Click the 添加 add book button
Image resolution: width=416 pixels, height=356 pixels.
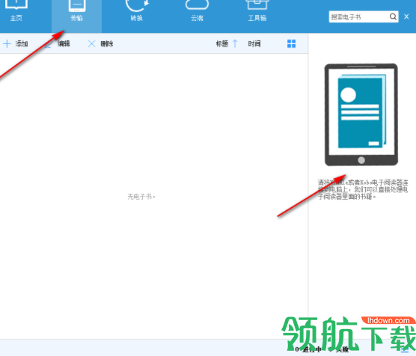point(16,44)
